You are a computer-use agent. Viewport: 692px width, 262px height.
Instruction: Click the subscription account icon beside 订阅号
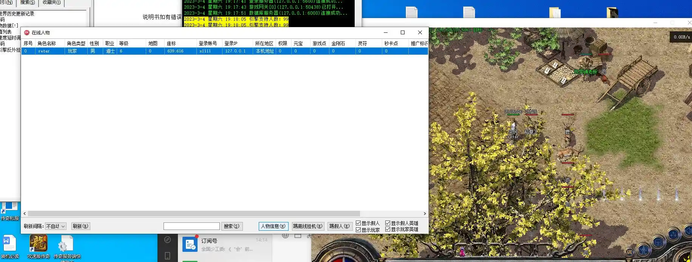[x=190, y=244]
